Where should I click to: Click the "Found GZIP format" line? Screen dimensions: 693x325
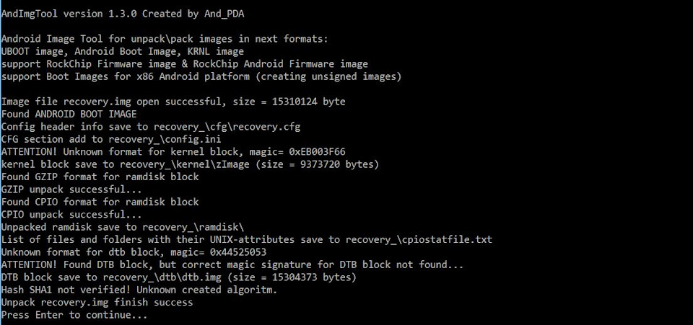tap(100, 177)
